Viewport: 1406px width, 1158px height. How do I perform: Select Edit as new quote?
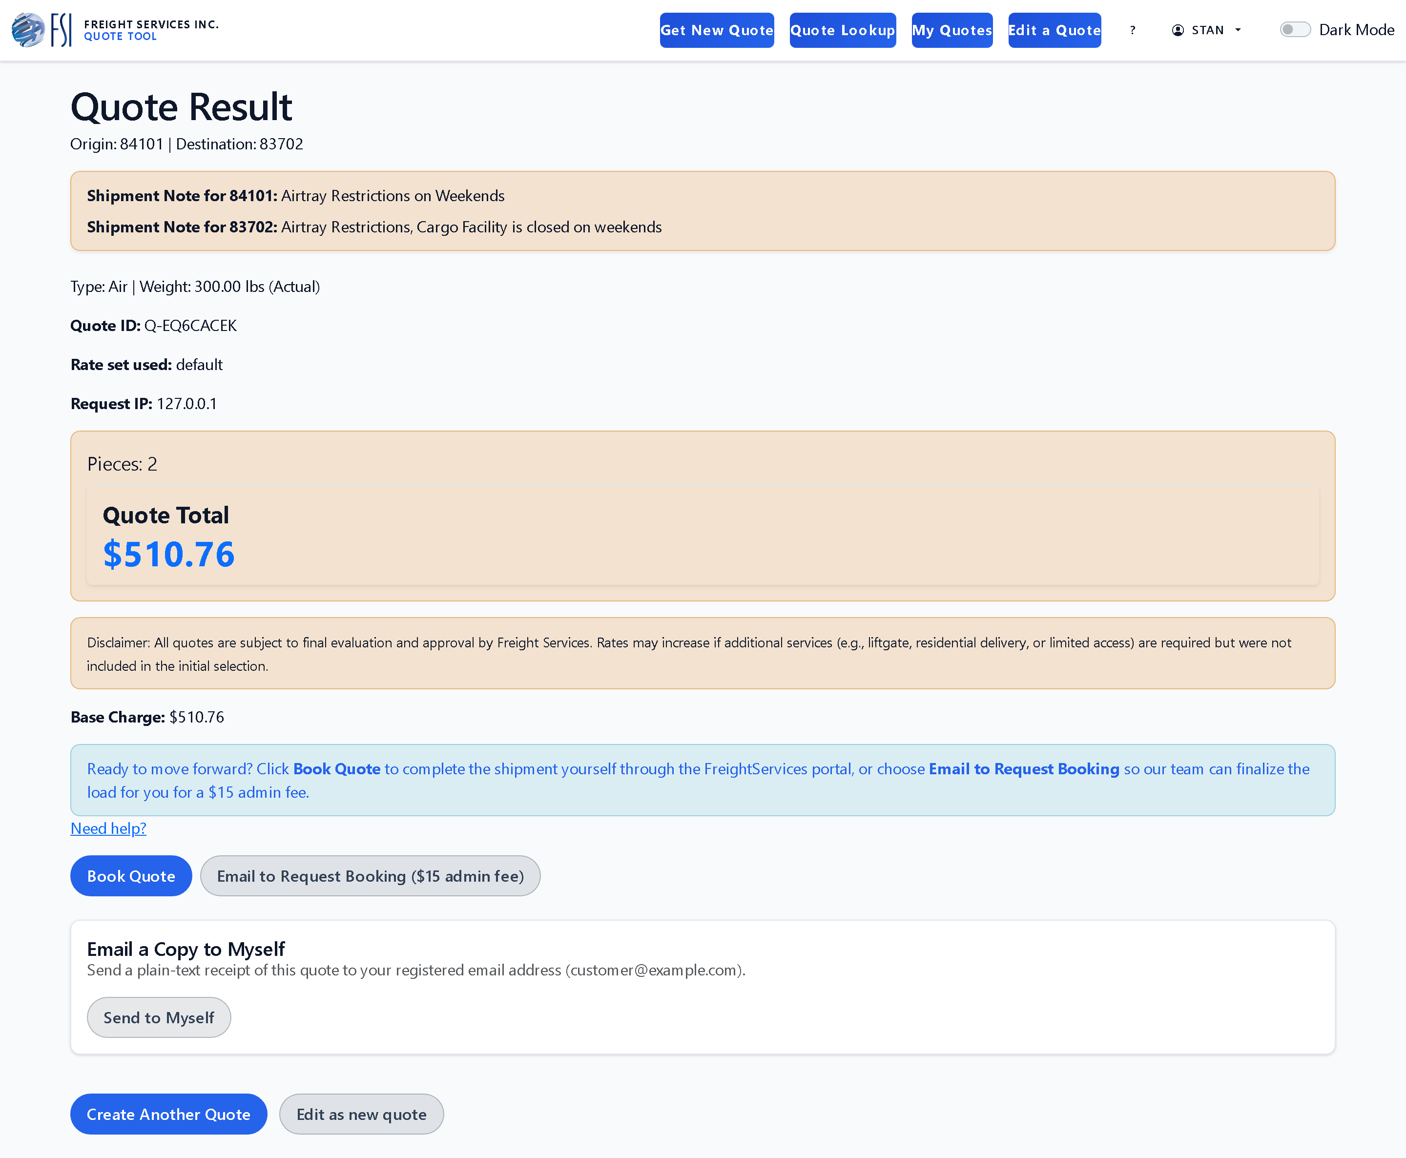pyautogui.click(x=361, y=1114)
